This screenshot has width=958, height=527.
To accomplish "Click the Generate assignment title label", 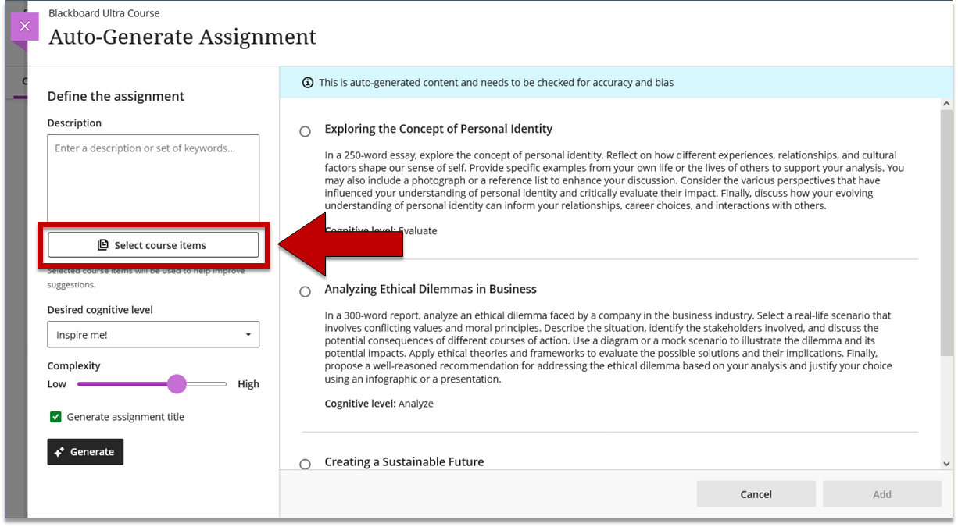I will point(126,417).
